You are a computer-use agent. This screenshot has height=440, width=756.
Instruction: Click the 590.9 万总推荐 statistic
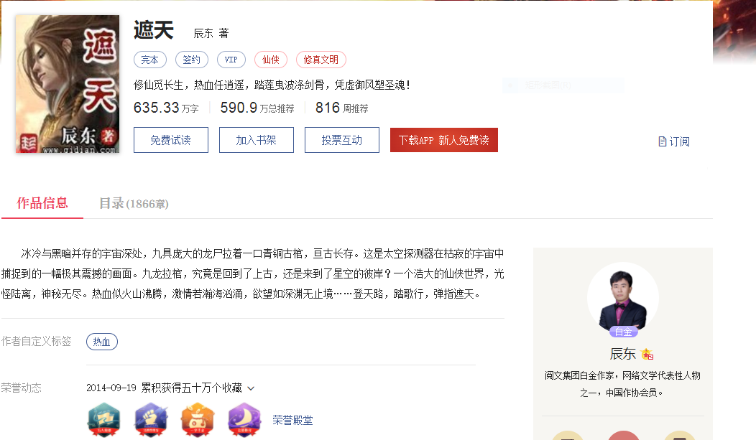pyautogui.click(x=257, y=108)
